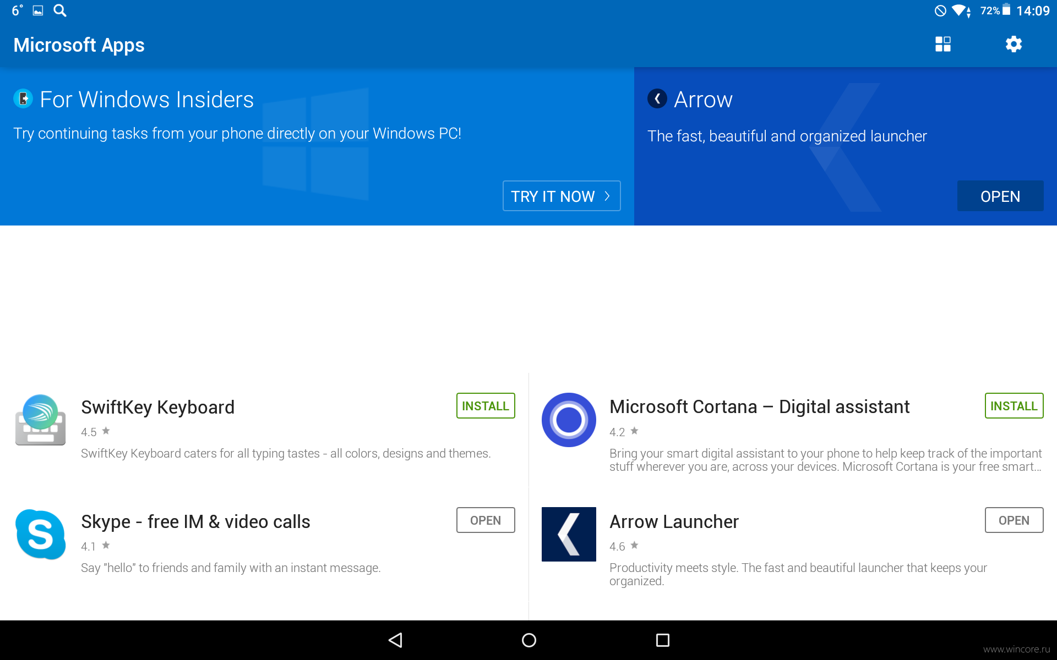Click the SwiftKey description text
Viewport: 1057px width, 660px height.
point(286,454)
